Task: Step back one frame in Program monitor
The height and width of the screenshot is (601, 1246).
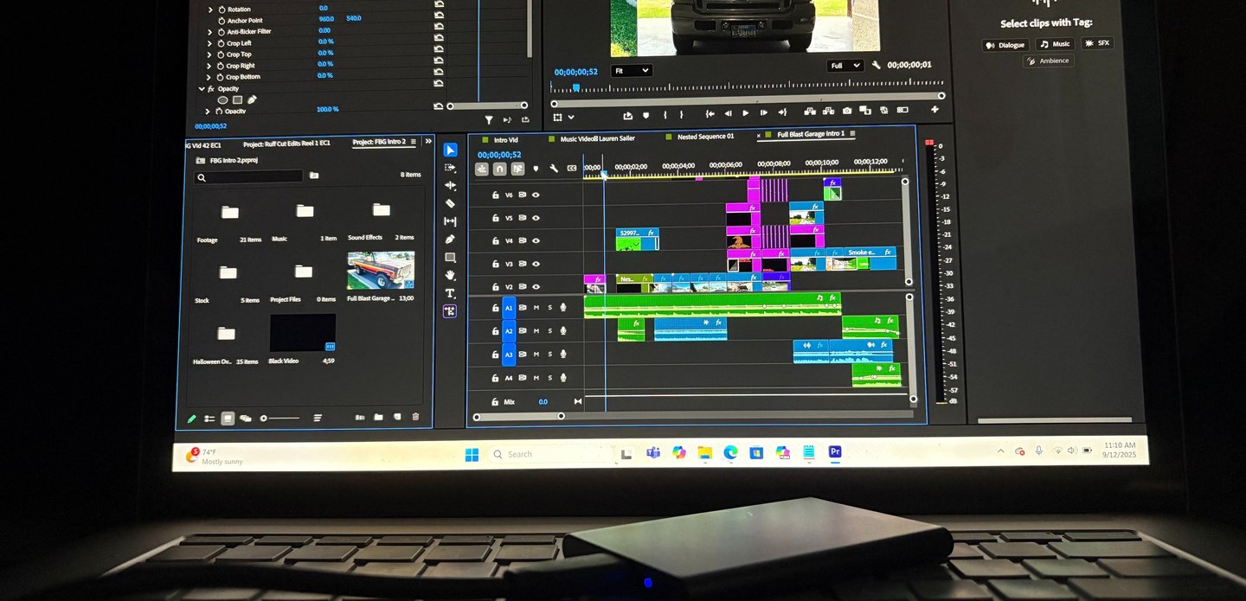Action: pos(728,113)
